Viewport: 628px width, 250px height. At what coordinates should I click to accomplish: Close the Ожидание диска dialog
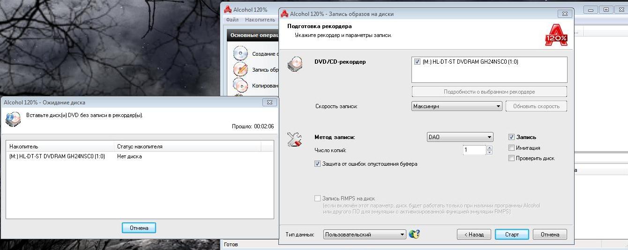(269, 102)
